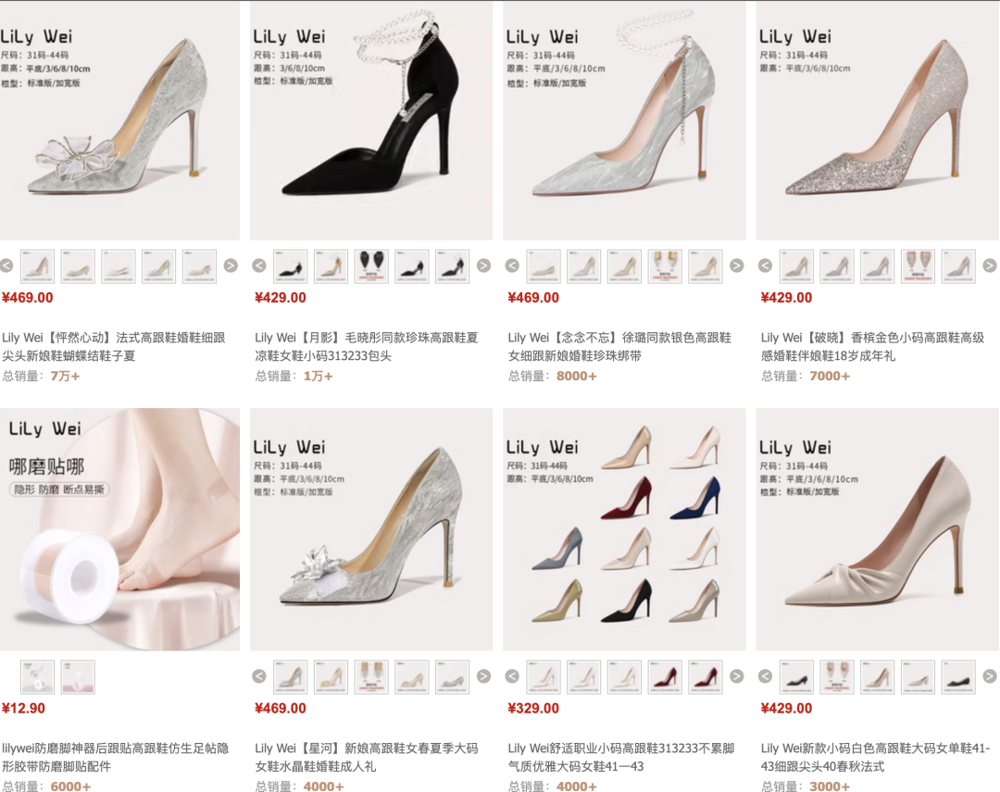The width and height of the screenshot is (1000, 792).
Task: Click next arrow under the ¥469.00 bow bridal heel
Action: click(x=231, y=266)
